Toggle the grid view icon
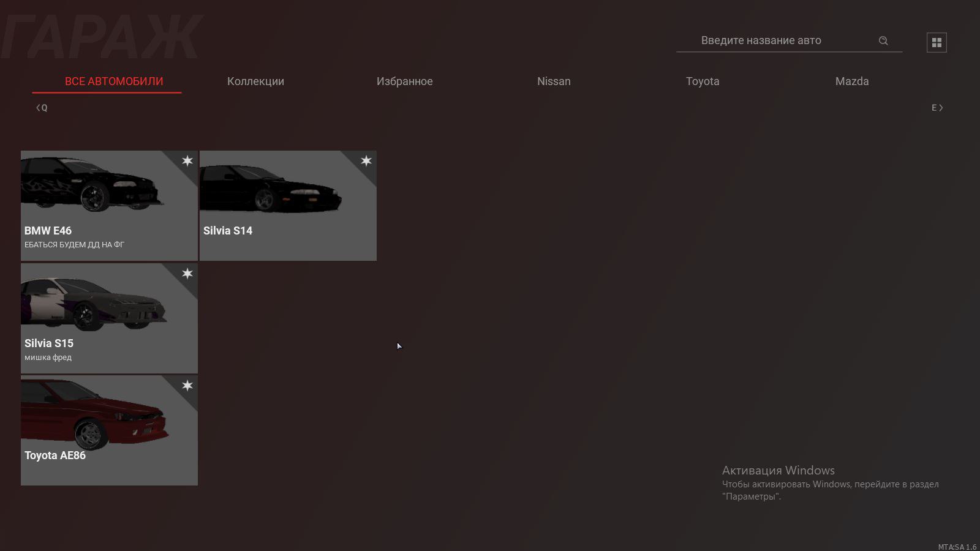The height and width of the screenshot is (551, 980). click(x=937, y=42)
